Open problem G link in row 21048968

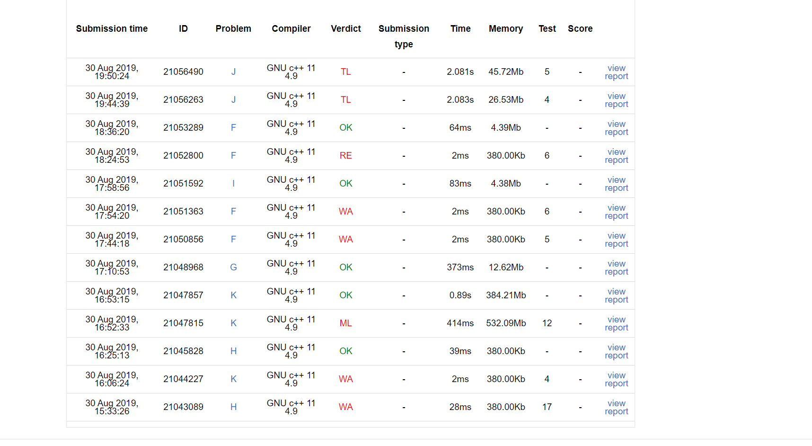coord(233,268)
